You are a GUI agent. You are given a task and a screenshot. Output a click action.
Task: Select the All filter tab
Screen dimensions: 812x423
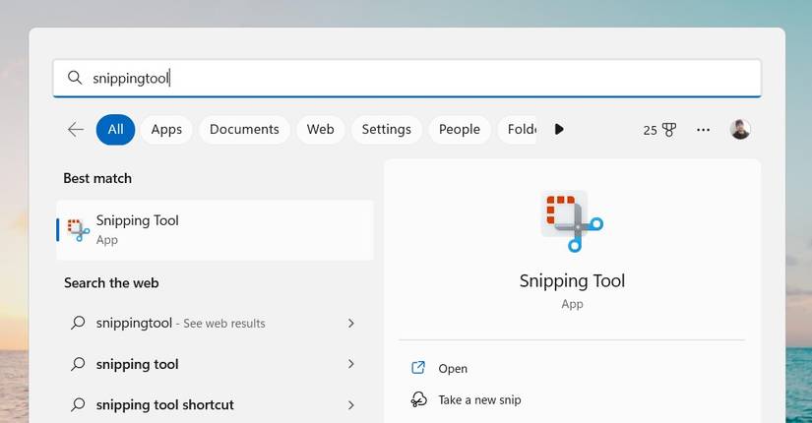pos(115,129)
